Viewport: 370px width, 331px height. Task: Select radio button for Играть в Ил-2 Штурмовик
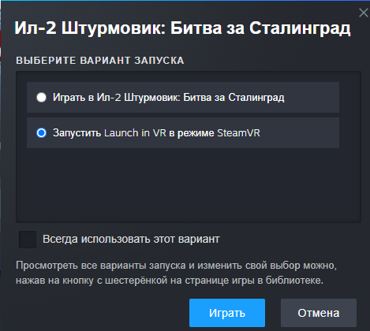[41, 97]
